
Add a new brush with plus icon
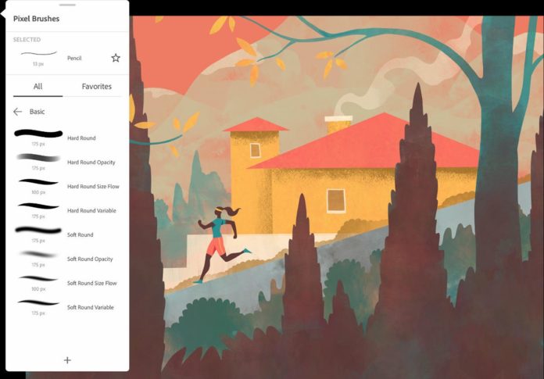coord(67,360)
